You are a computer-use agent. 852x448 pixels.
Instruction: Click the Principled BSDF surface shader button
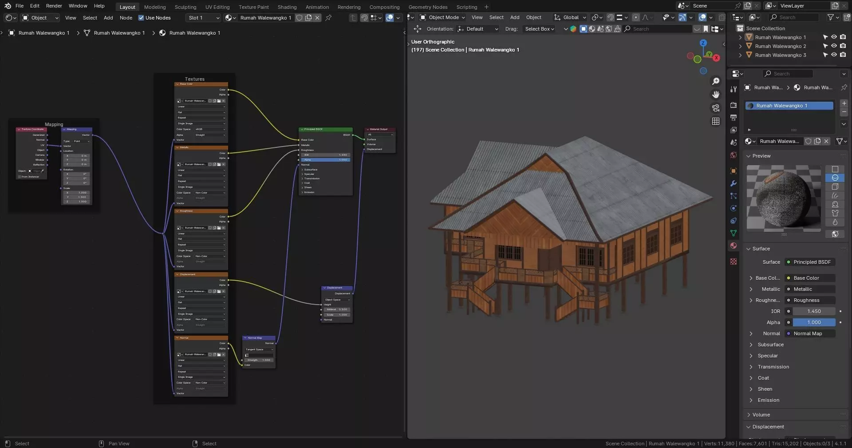click(810, 262)
